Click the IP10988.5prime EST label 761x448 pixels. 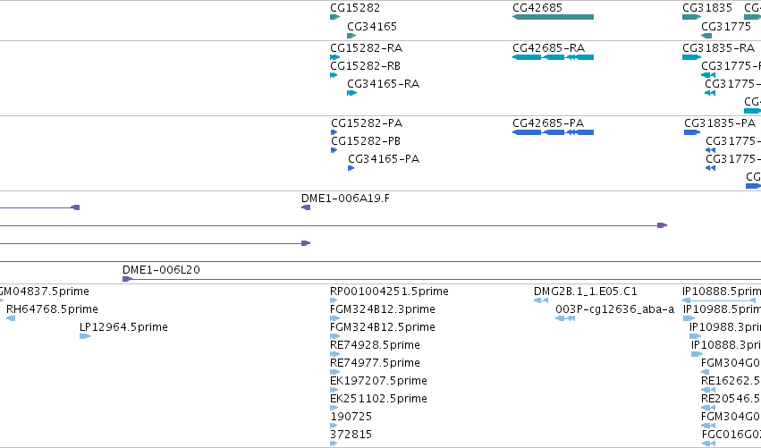point(722,309)
